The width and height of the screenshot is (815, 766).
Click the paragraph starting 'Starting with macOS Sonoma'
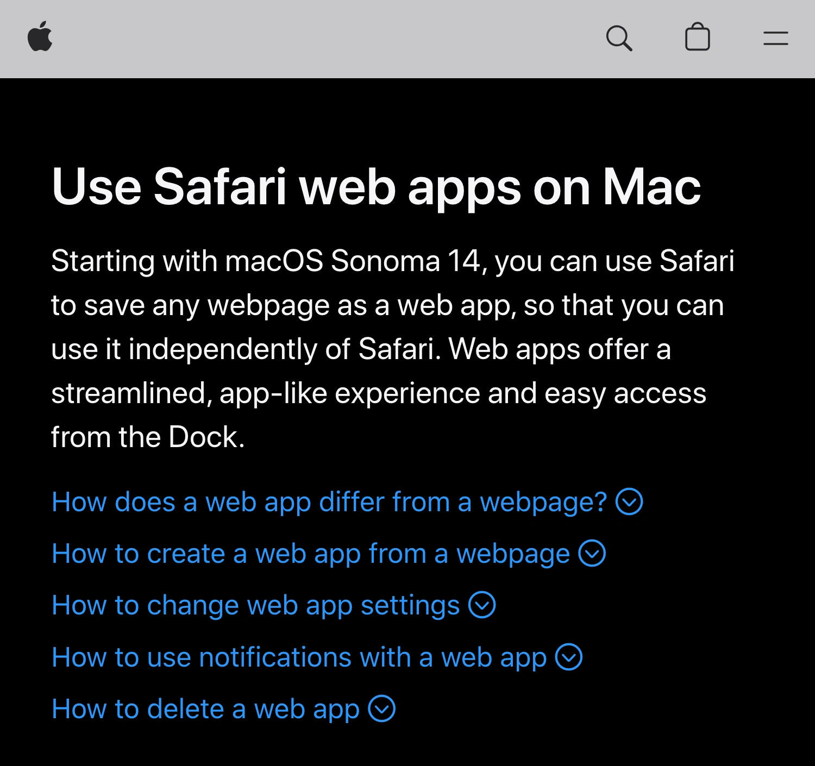(393, 349)
